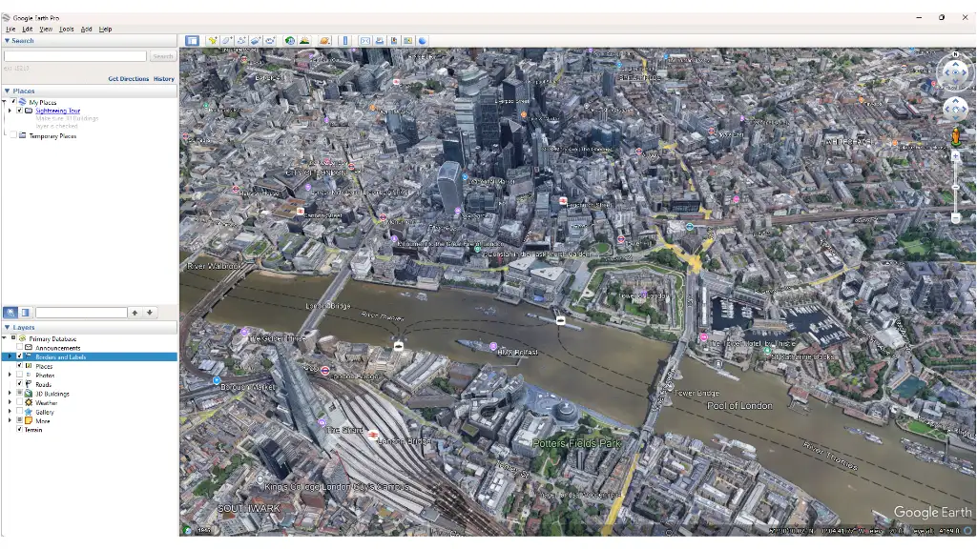This screenshot has height=549, width=977.
Task: Uncheck the Terrain layer checkbox
Action: (x=20, y=430)
